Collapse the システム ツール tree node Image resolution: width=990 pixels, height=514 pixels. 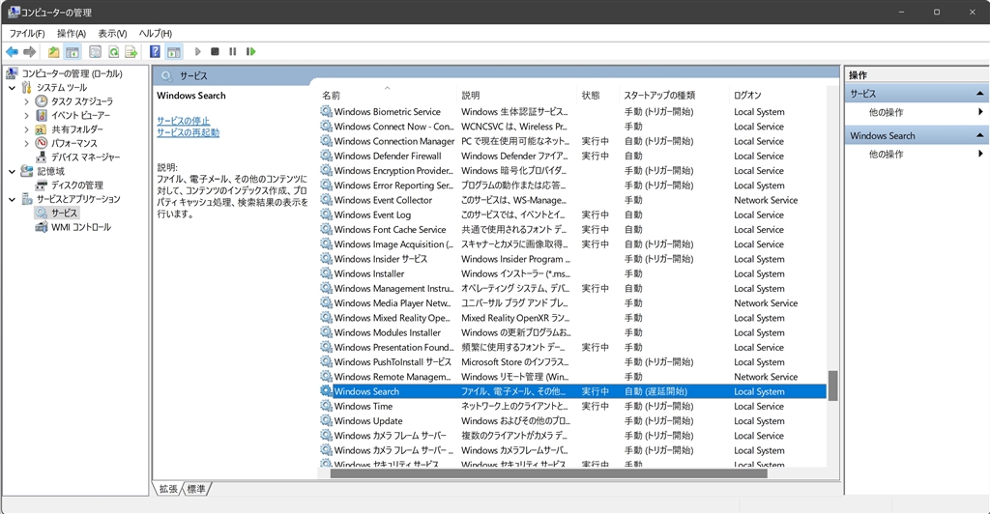point(12,88)
